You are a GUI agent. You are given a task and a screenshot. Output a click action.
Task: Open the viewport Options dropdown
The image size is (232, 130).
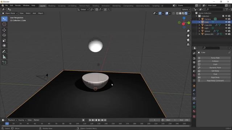click(x=186, y=10)
